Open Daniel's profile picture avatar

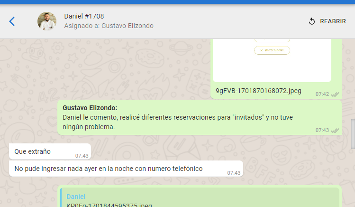tap(47, 21)
